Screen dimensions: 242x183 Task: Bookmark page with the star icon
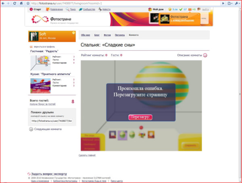coord(27,3)
